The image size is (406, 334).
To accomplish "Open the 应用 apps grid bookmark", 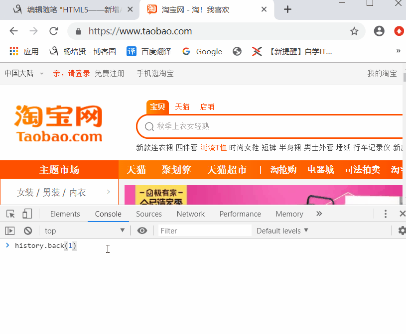I will click(24, 51).
